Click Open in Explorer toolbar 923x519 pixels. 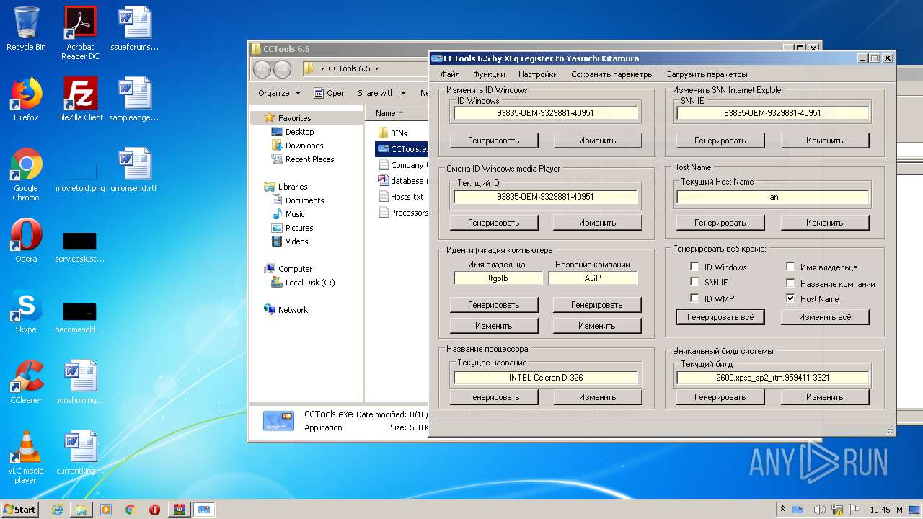[x=330, y=93]
